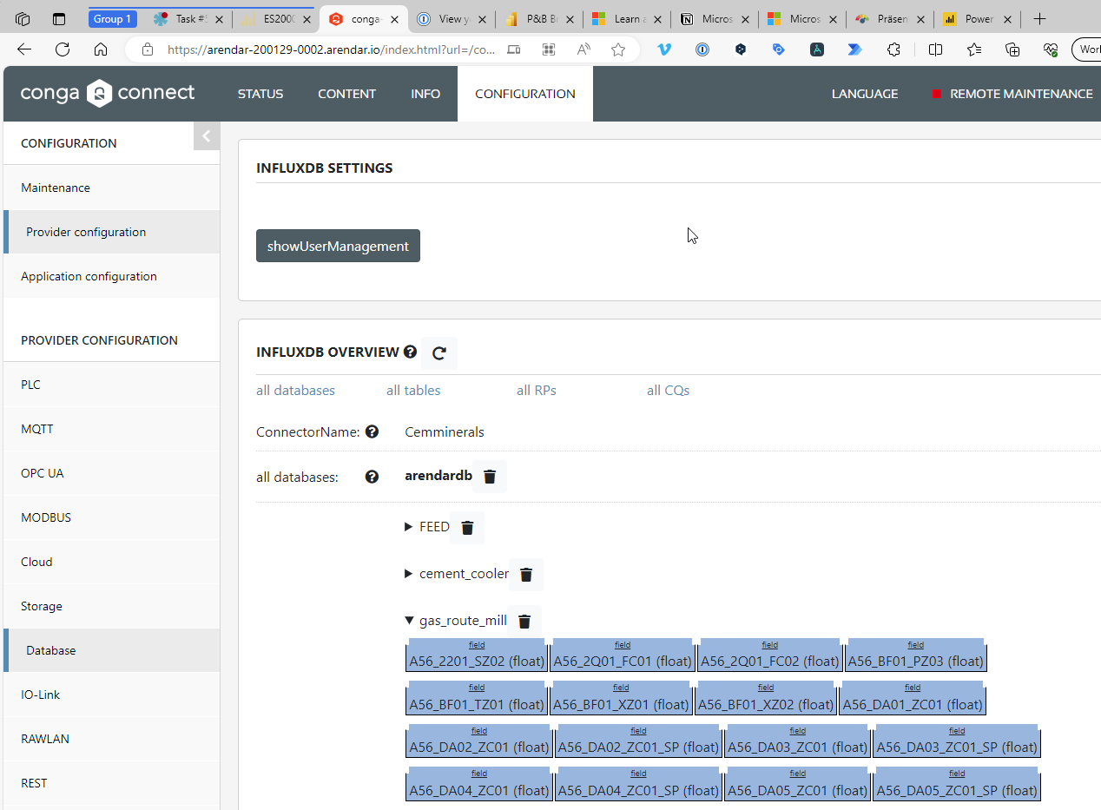Open browser extensions puzzle icon
1101x810 pixels.
[894, 49]
